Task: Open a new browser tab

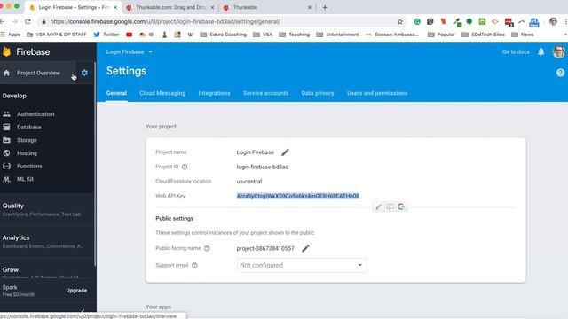Action: coord(325,7)
